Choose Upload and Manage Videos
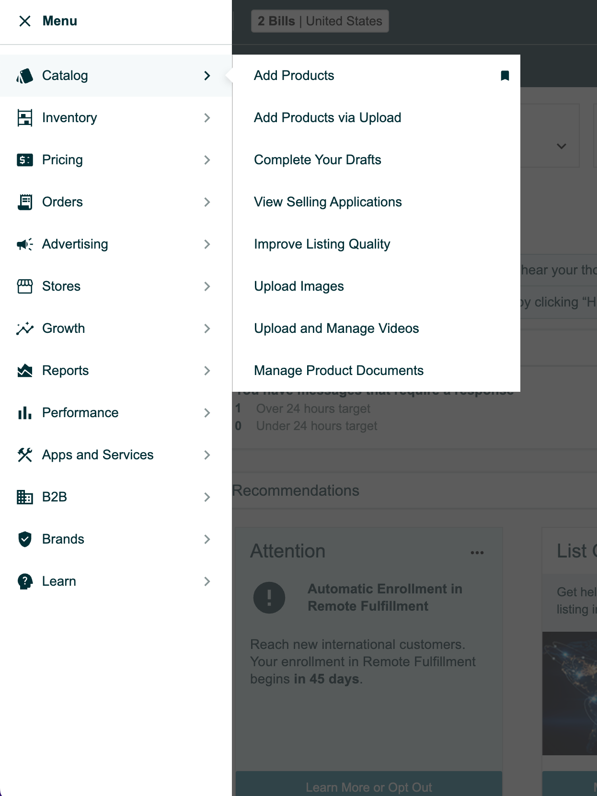The image size is (597, 796). (x=336, y=329)
